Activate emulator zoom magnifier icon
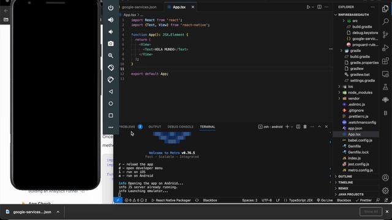 (x=110, y=56)
